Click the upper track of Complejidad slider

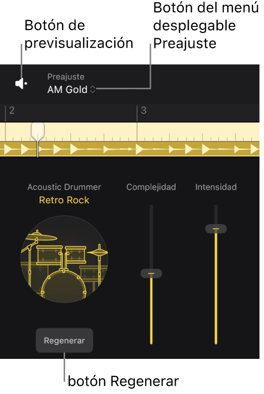point(151,237)
